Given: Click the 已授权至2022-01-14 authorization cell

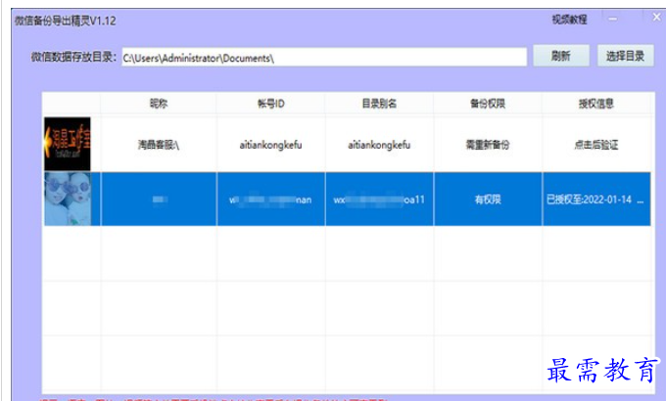Looking at the screenshot, I should [x=595, y=199].
